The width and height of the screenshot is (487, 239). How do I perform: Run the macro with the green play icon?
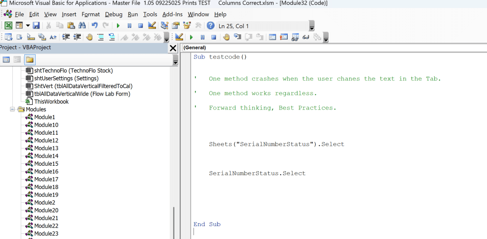coord(117,25)
